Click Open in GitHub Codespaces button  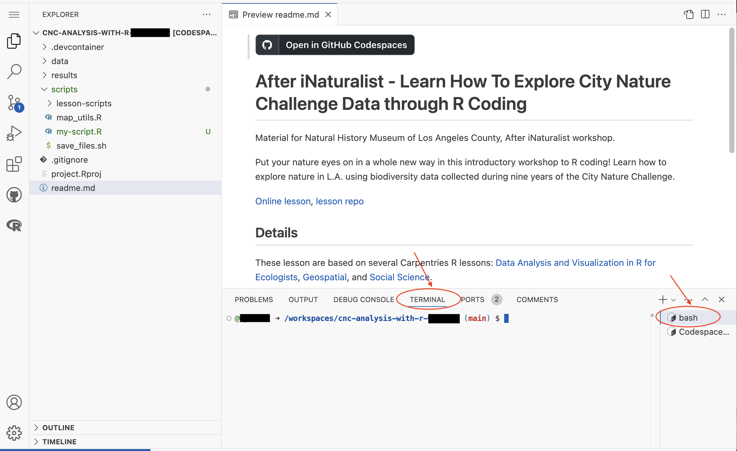pyautogui.click(x=335, y=45)
